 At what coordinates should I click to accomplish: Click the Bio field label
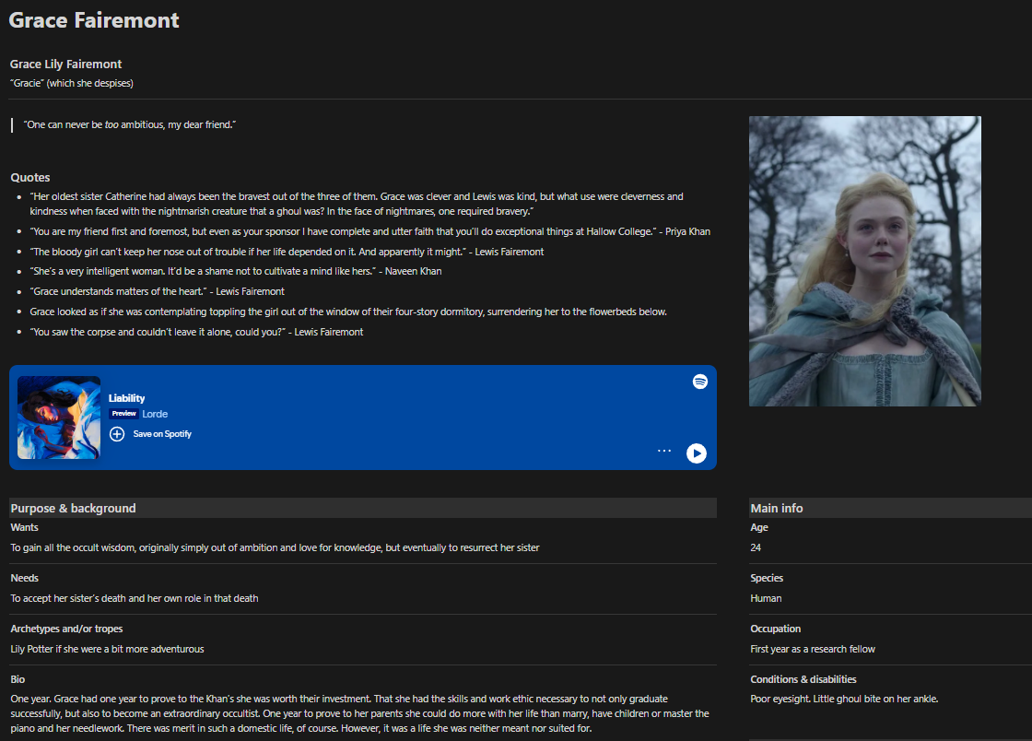click(18, 679)
